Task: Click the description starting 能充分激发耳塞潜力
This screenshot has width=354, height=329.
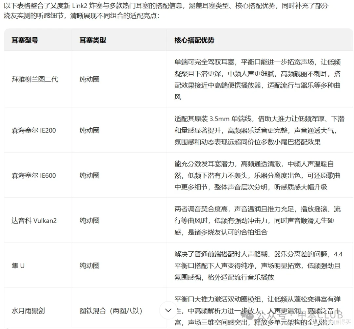Action: pyautogui.click(x=258, y=175)
